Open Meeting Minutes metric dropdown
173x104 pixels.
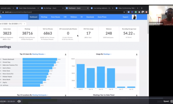[x=39, y=54]
